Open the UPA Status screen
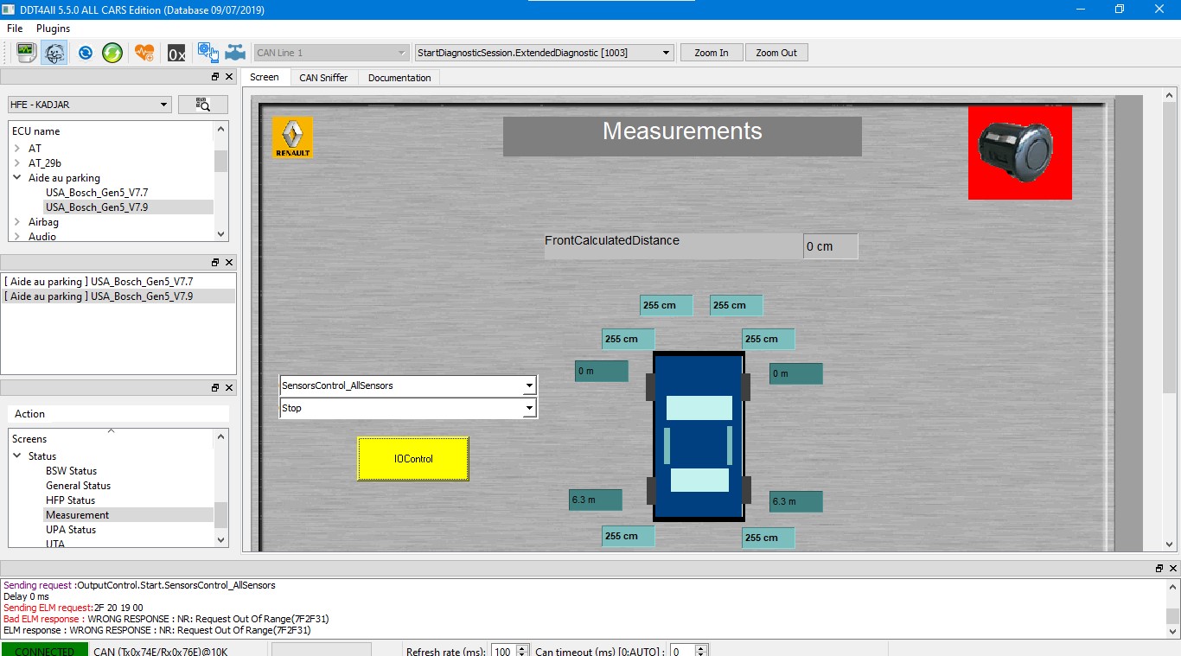 coord(71,530)
